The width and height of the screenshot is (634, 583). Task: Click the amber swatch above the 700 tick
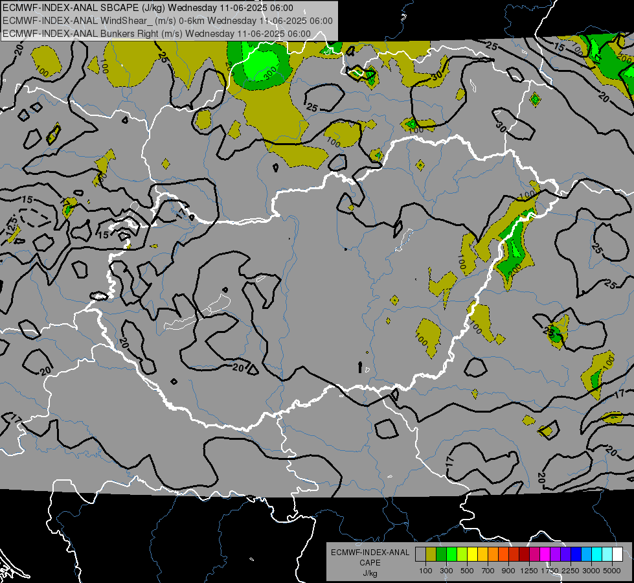click(482, 554)
